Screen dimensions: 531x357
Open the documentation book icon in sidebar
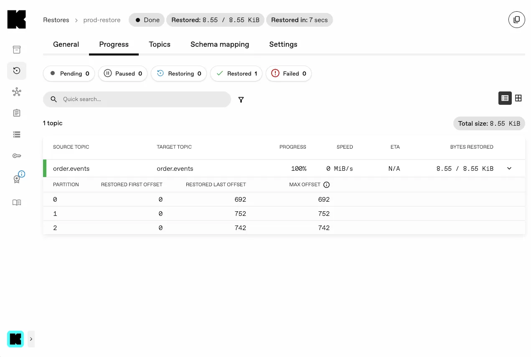pyautogui.click(x=17, y=203)
